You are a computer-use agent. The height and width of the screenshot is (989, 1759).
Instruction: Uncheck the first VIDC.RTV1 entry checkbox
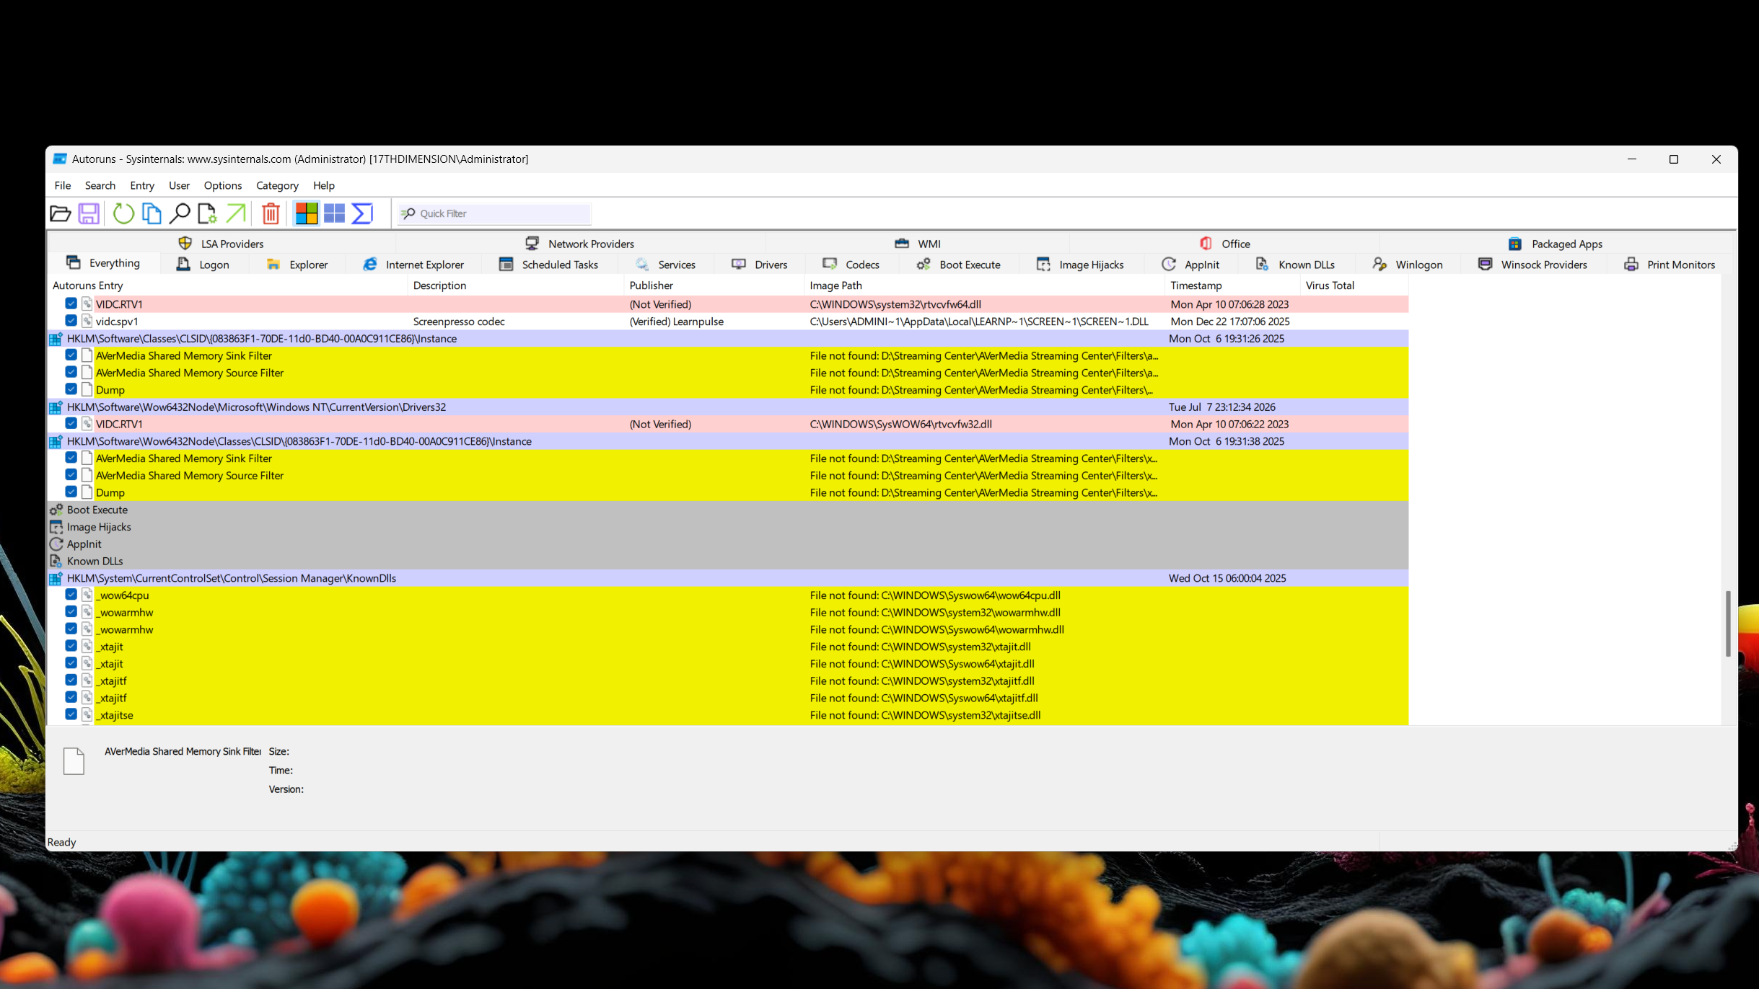click(x=71, y=304)
